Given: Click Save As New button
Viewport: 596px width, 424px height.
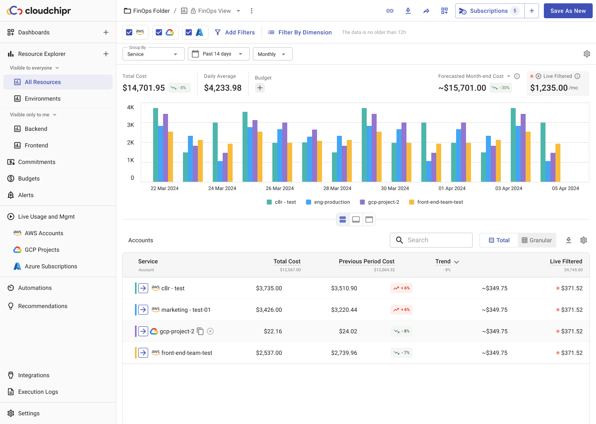Looking at the screenshot, I should (568, 11).
